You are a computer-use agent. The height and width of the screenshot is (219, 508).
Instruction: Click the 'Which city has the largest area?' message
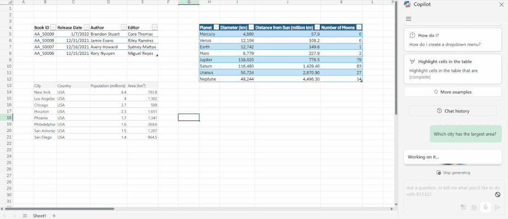(466, 134)
